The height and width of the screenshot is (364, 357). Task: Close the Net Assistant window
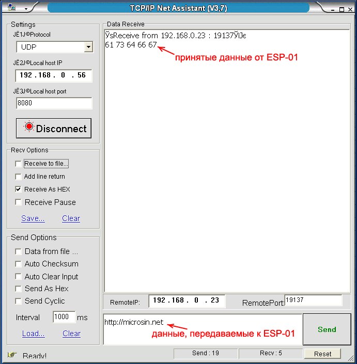[x=350, y=9]
